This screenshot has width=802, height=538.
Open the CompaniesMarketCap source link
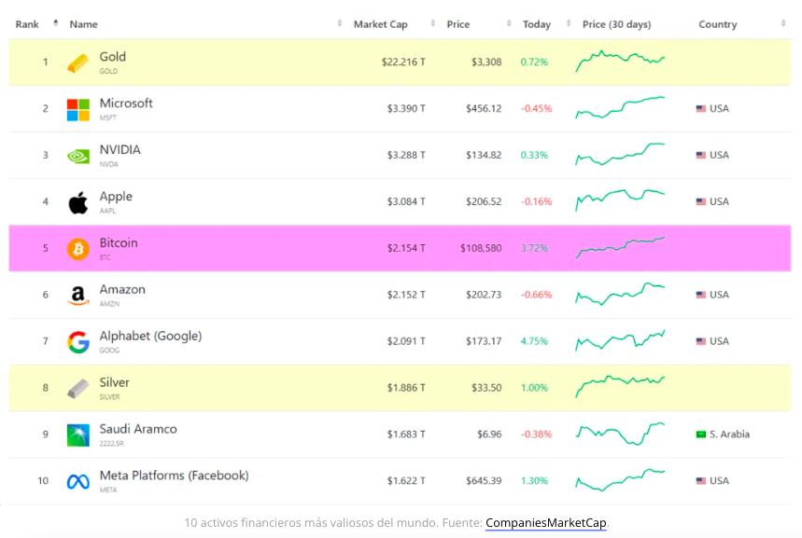[546, 523]
